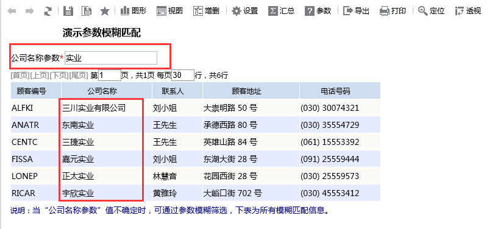The image size is (495, 229).
Task: Click the star favorite icon
Action: pos(104,12)
